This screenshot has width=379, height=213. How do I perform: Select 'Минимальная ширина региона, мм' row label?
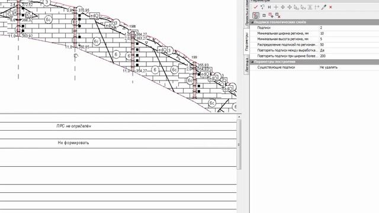pos(283,33)
